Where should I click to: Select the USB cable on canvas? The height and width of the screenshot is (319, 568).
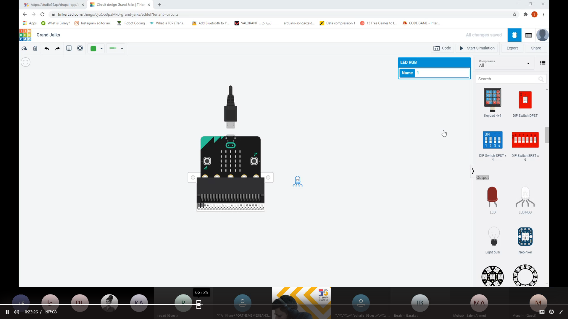click(230, 107)
